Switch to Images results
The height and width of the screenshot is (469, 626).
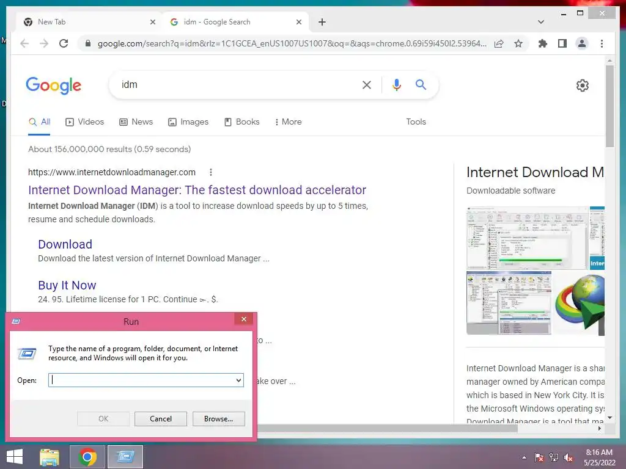pos(188,122)
